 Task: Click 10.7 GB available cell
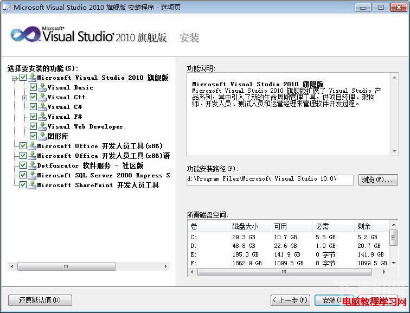[285, 237]
